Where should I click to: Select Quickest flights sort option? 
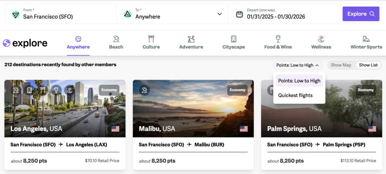pyautogui.click(x=295, y=95)
